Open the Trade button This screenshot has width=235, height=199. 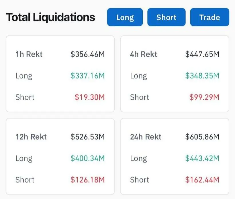209,17
